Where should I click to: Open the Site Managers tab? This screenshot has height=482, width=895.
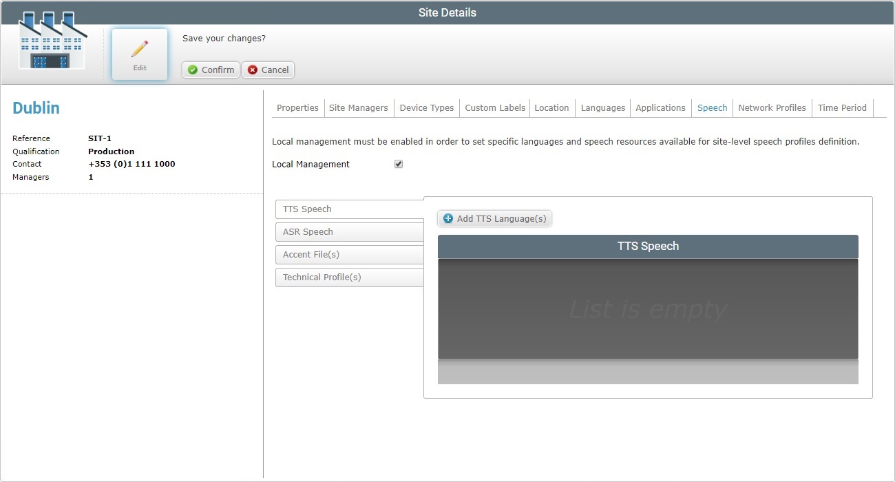[x=359, y=107]
